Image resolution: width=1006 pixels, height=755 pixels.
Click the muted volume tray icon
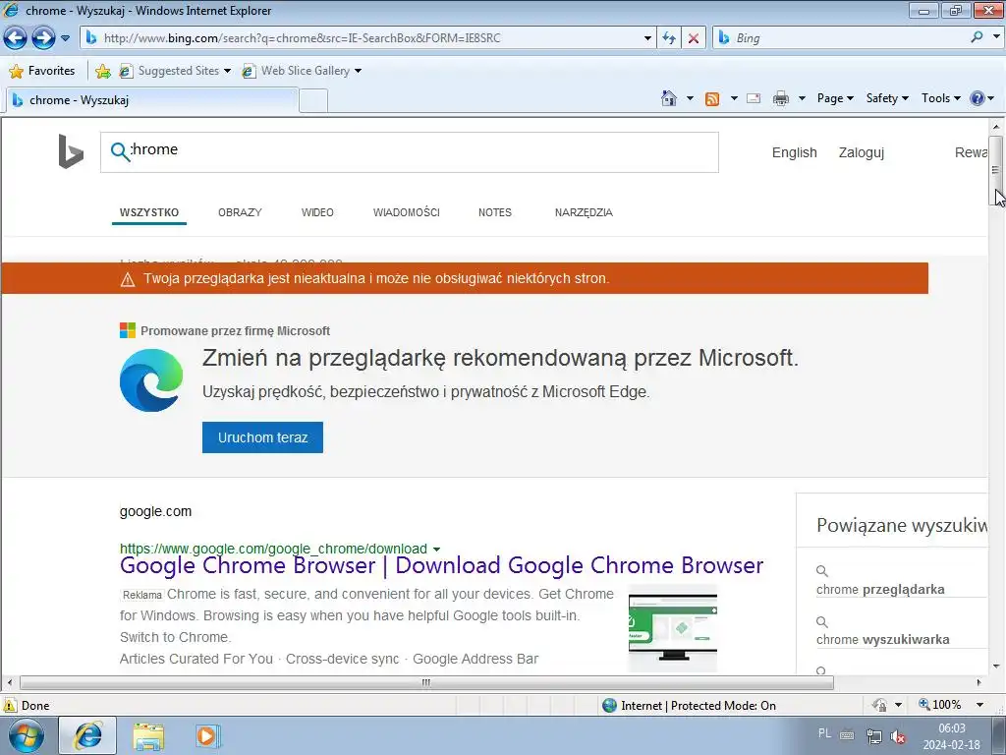(x=898, y=737)
